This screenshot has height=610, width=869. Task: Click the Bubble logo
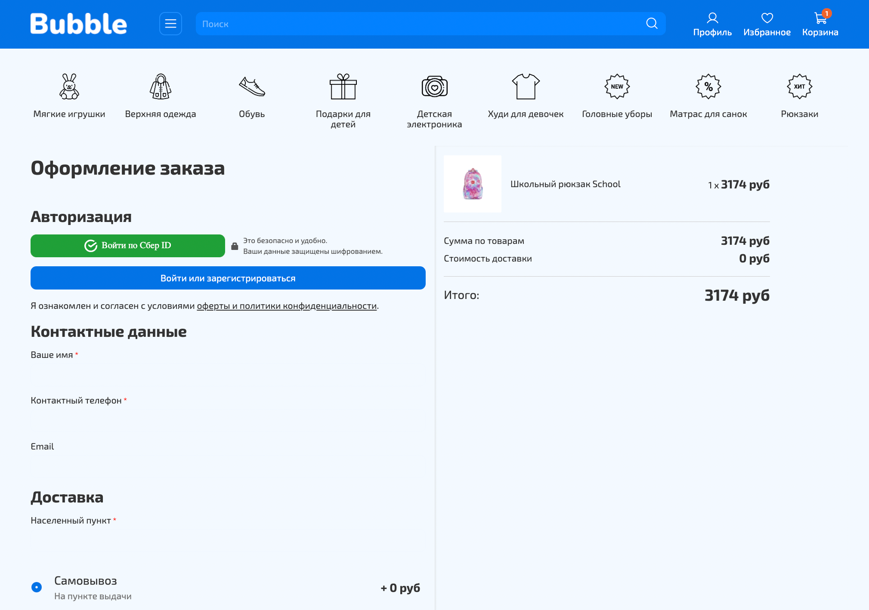tap(79, 24)
